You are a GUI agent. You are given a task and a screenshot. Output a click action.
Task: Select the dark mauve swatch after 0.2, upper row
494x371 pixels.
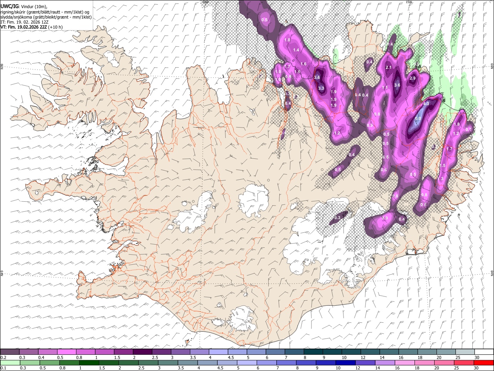(x=10, y=352)
